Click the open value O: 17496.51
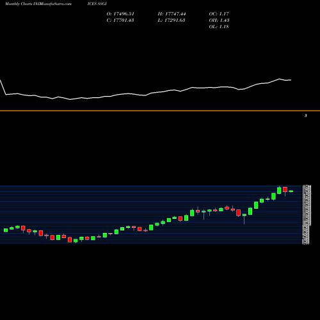The height and width of the screenshot is (320, 320). [120, 14]
